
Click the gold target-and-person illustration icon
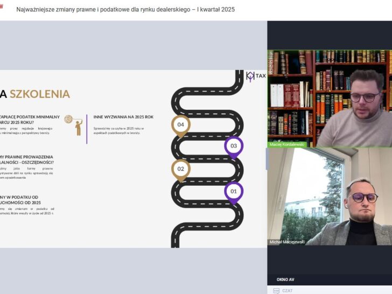click(73, 124)
